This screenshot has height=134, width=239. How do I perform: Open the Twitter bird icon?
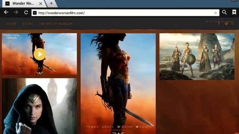pyautogui.click(x=226, y=23)
